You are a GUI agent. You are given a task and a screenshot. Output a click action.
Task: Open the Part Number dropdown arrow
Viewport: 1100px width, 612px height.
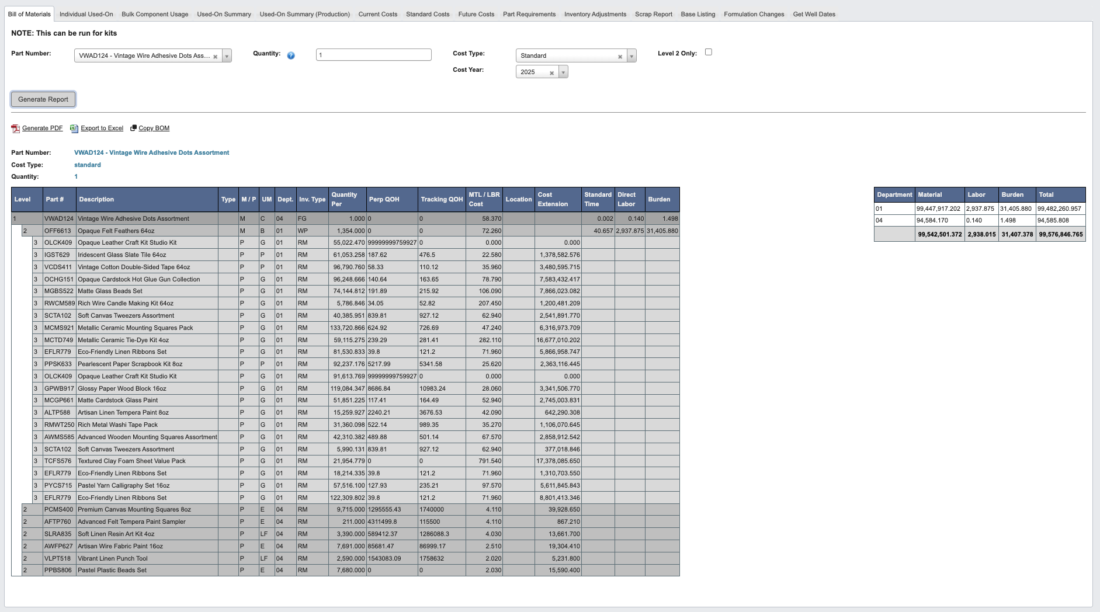click(x=227, y=56)
